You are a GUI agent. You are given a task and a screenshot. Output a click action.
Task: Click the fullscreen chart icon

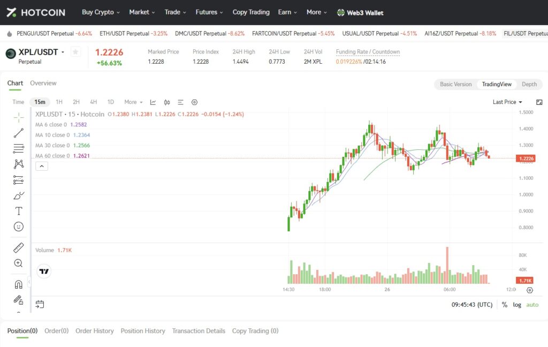pyautogui.click(x=539, y=102)
